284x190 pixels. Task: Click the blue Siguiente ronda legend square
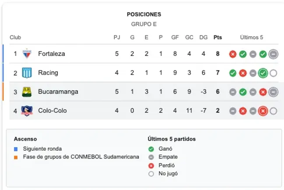16,149
